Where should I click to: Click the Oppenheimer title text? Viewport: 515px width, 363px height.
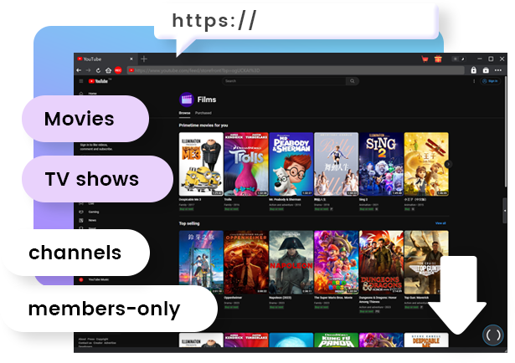coord(233,298)
